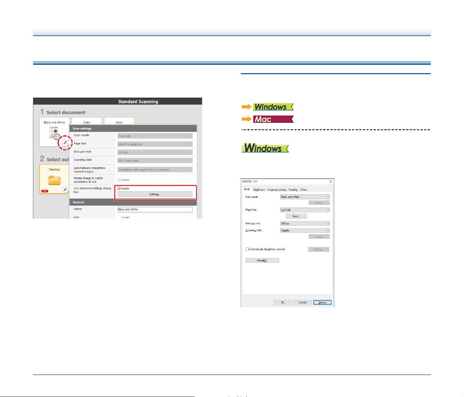Switch to the Basic tab

[x=247, y=189]
